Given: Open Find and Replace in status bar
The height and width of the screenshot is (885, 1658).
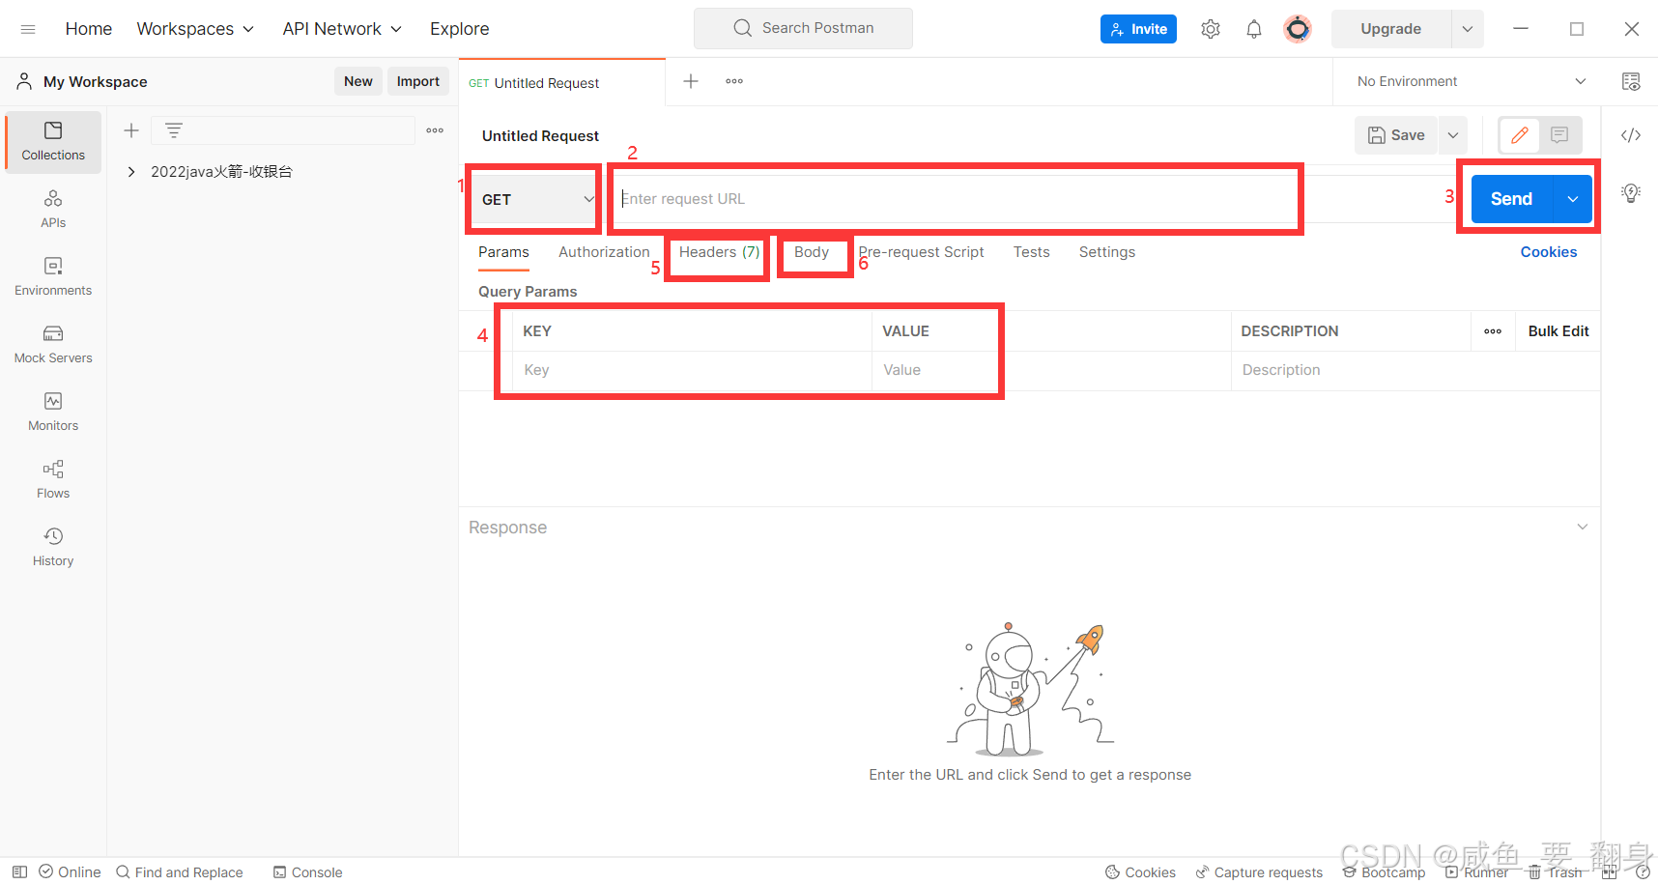Looking at the screenshot, I should click(x=180, y=872).
